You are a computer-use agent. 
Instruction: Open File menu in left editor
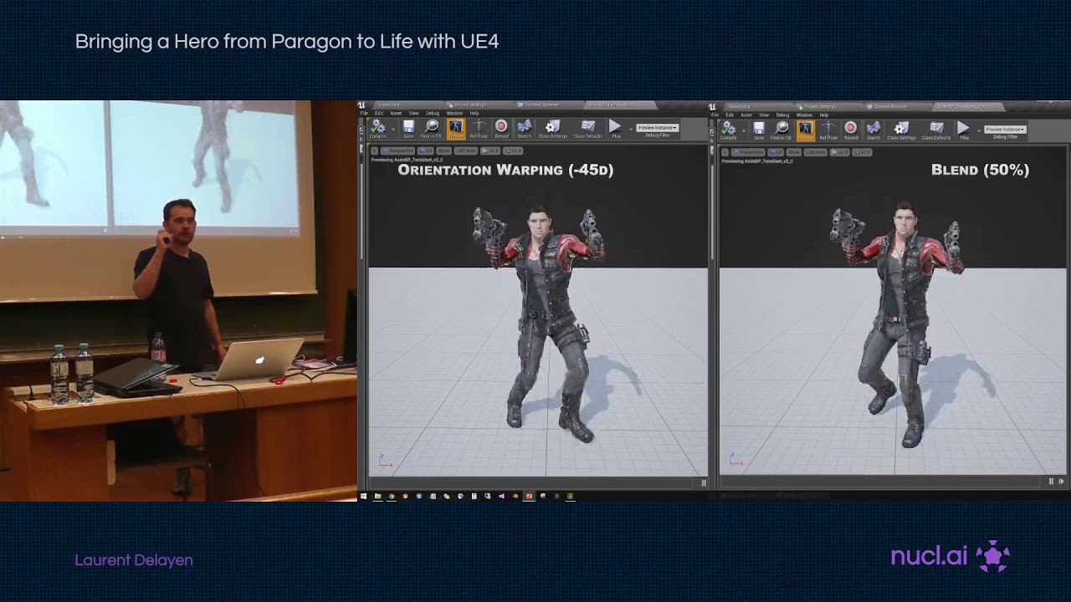click(x=364, y=113)
